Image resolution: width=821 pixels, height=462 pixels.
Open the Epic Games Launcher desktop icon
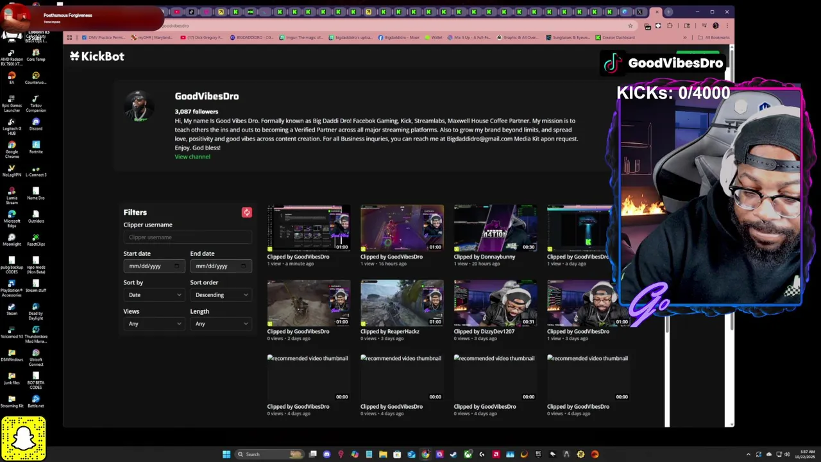tap(12, 103)
